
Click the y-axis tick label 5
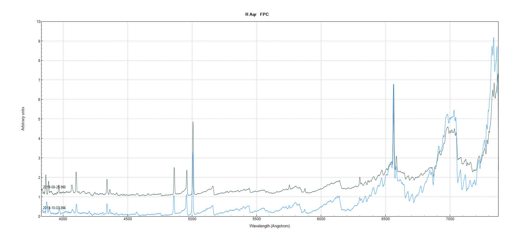click(x=39, y=119)
